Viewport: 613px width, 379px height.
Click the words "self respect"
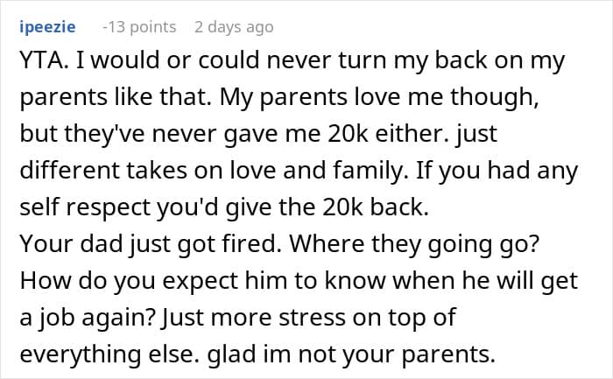click(85, 207)
